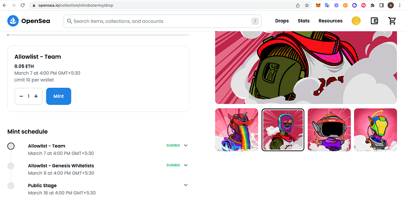Viewport: 406px width, 205px height.
Task: Open the Stats menu
Action: click(304, 21)
